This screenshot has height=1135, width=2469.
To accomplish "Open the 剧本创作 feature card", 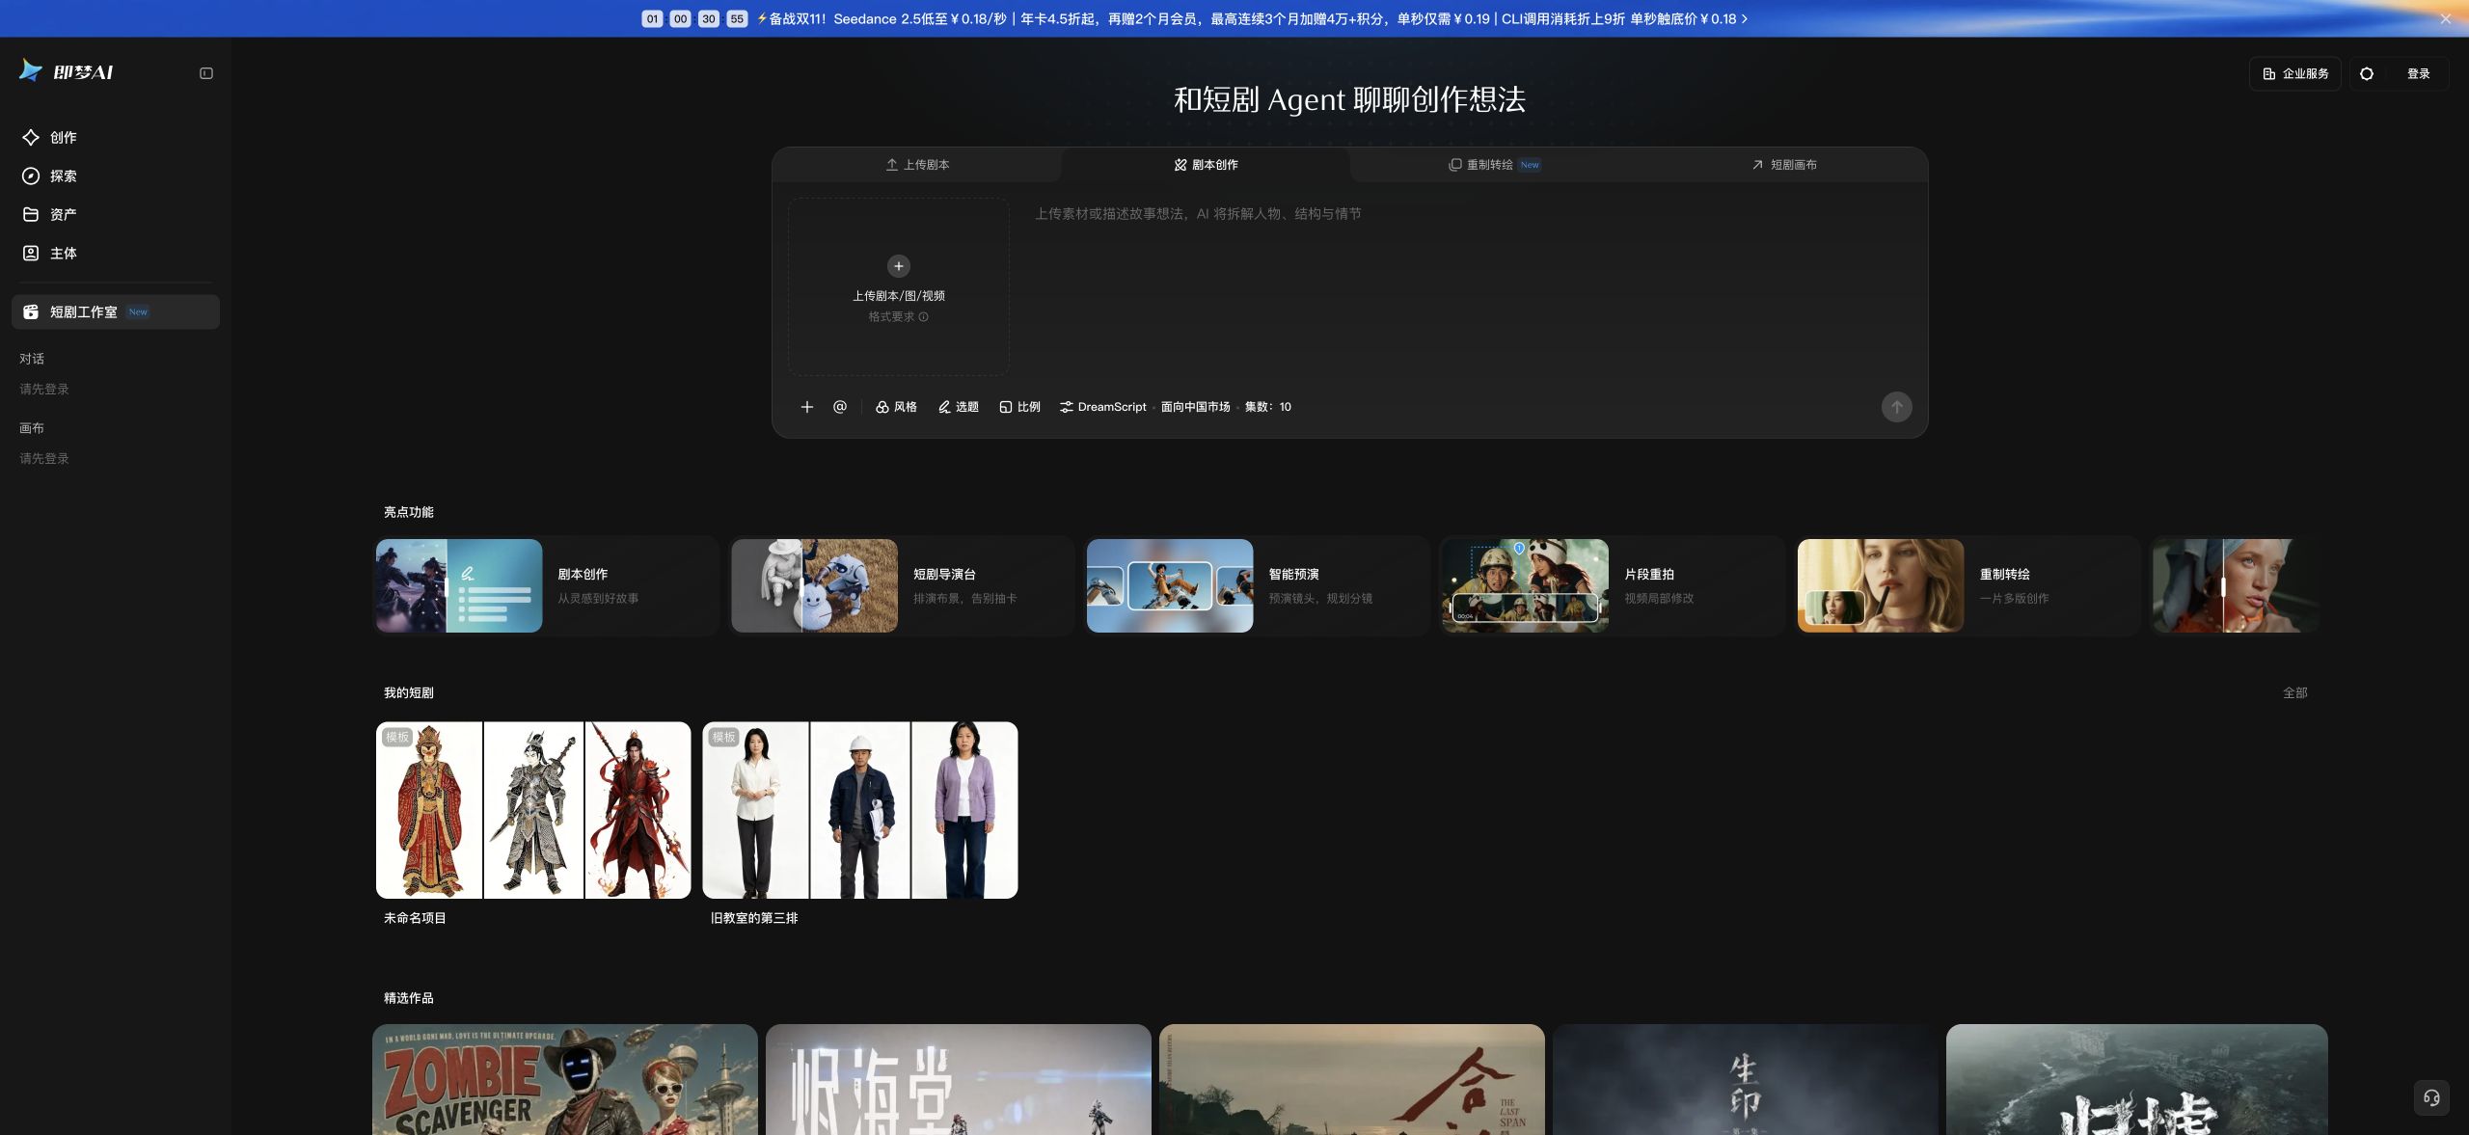I will pos(547,585).
